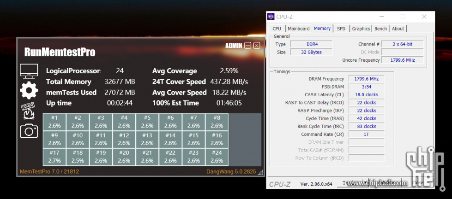Image resolution: width=452 pixels, height=199 pixels.
Task: Open the monitor icon in RunMemtestPro sidebar
Action: click(29, 71)
